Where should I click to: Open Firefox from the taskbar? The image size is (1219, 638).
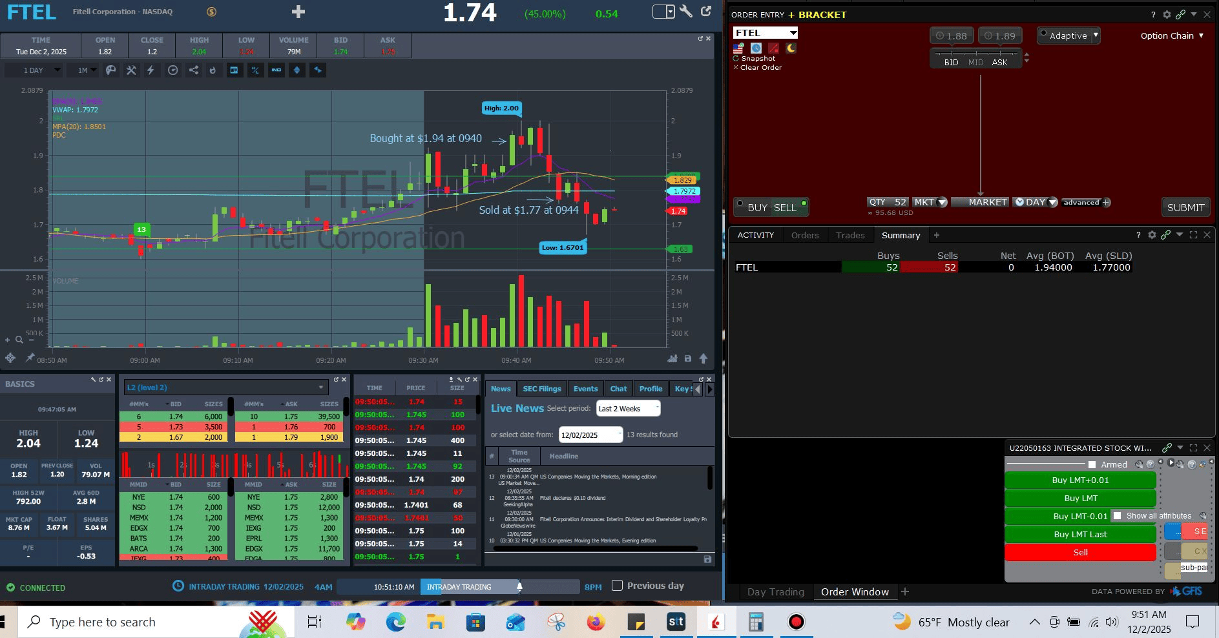pos(596,622)
